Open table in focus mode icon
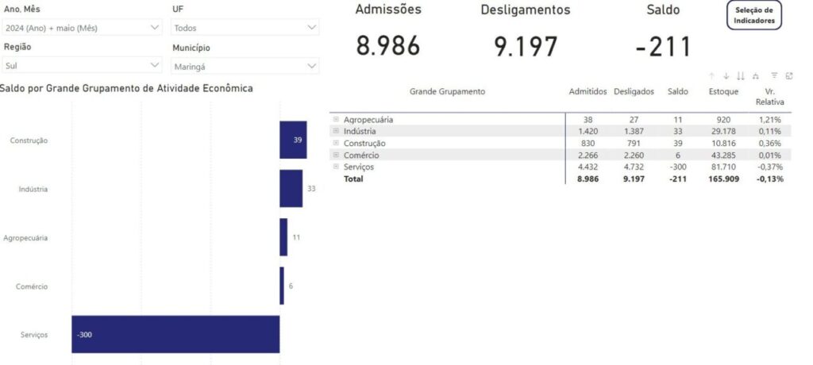This screenshot has height=365, width=813. pyautogui.click(x=788, y=75)
